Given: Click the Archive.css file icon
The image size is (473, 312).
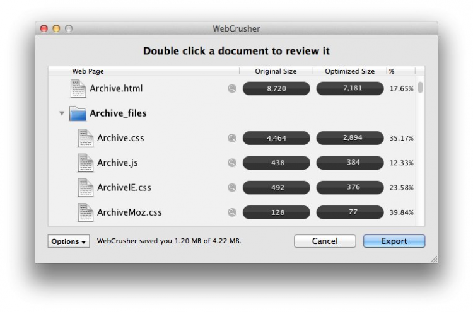Looking at the screenshot, I should click(86, 138).
